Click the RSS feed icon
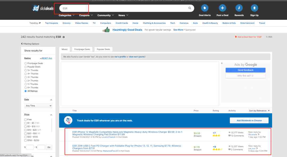 click(267, 37)
